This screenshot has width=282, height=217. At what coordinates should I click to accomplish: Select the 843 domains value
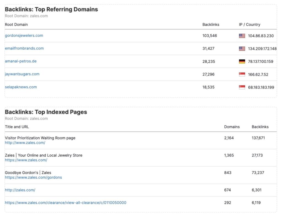click(228, 173)
